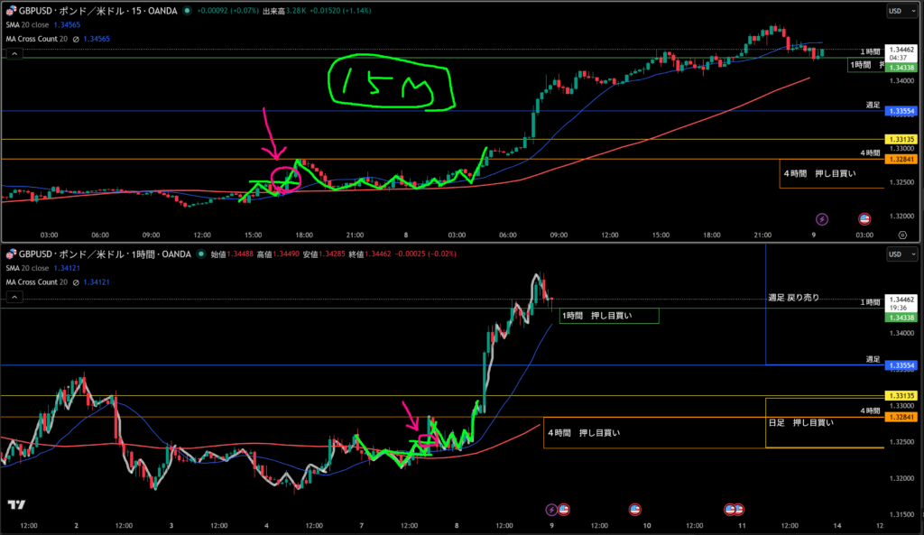Click the green market status dot on top chart

click(187, 11)
